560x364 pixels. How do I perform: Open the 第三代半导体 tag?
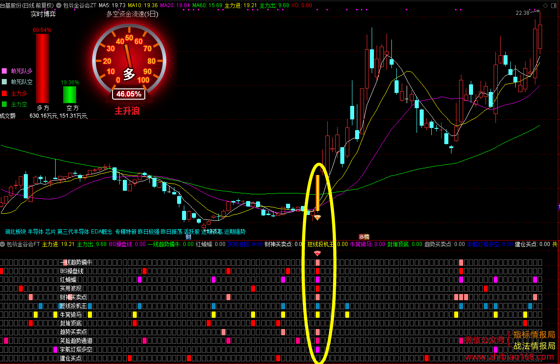(73, 232)
